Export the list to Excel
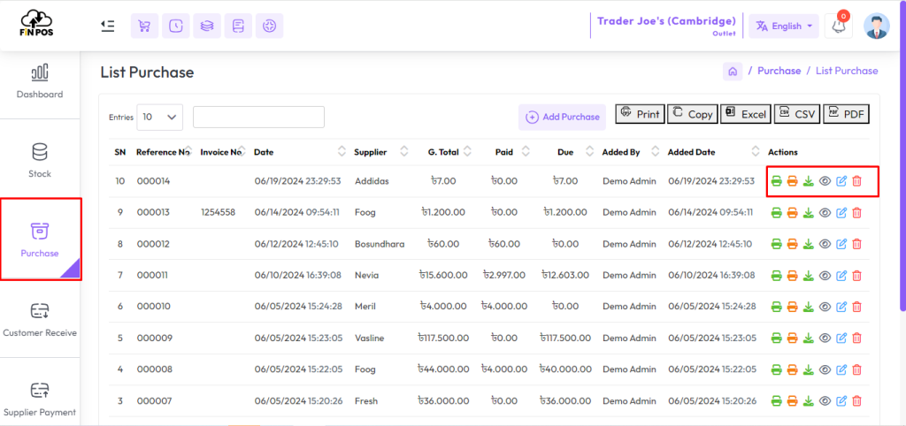 745,114
